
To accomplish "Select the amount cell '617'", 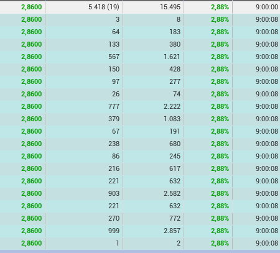I will coord(153,168).
